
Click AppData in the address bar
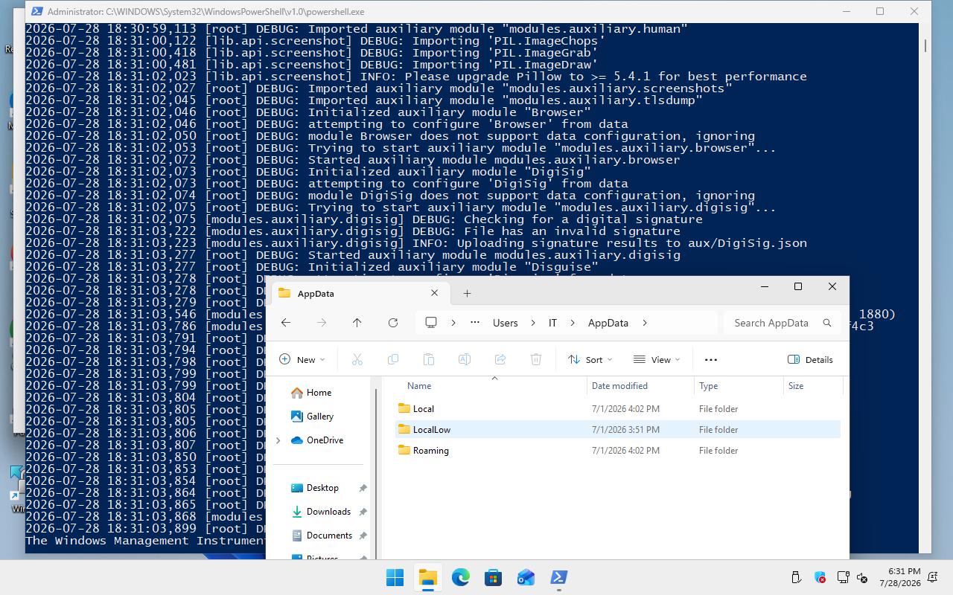[608, 323]
